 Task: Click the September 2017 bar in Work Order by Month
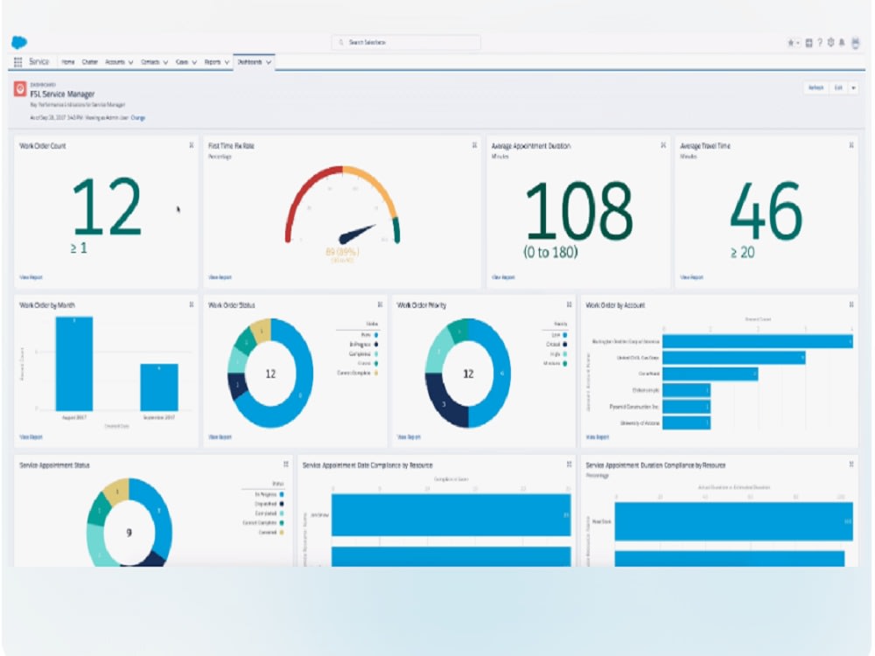159,387
